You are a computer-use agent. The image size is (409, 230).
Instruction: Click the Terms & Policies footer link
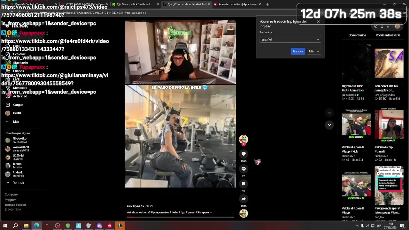coord(15,205)
